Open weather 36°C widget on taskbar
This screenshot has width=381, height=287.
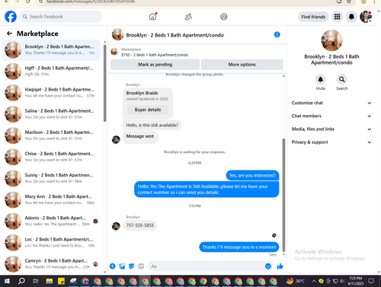295,281
